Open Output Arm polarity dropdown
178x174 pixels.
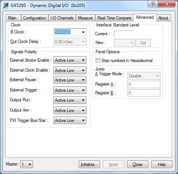(x=70, y=110)
